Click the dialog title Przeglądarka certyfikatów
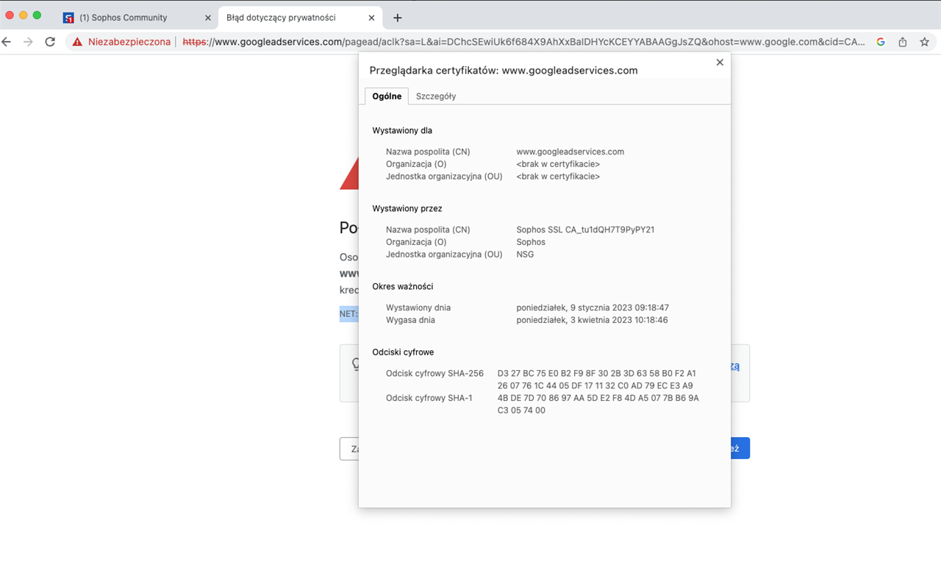 pos(503,71)
